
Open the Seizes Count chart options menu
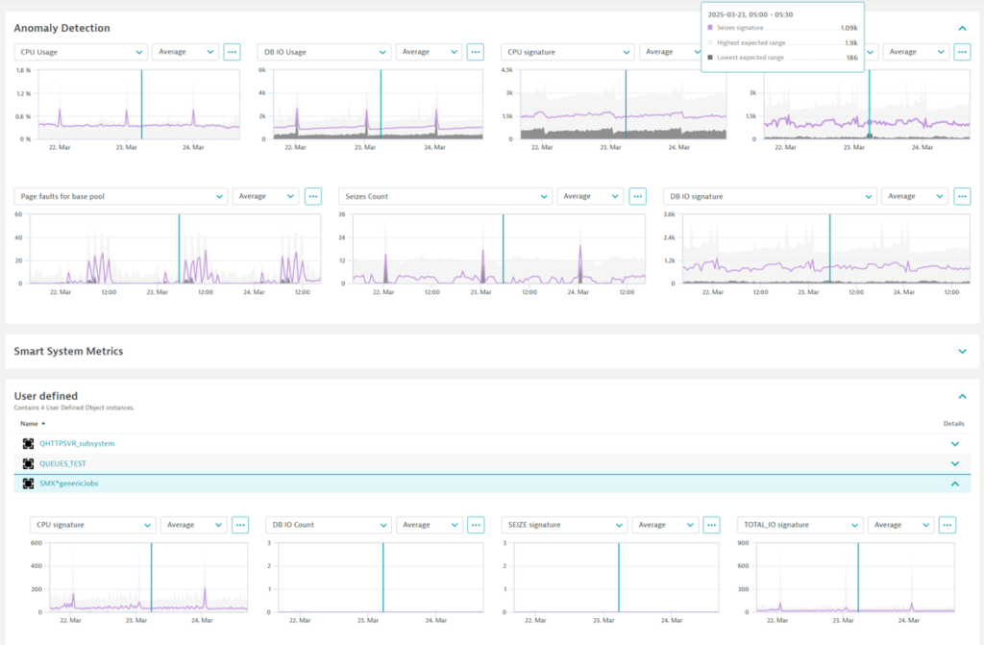point(638,196)
